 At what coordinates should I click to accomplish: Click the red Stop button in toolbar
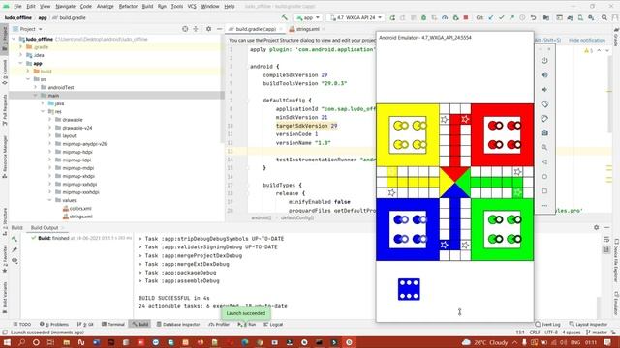466,17
